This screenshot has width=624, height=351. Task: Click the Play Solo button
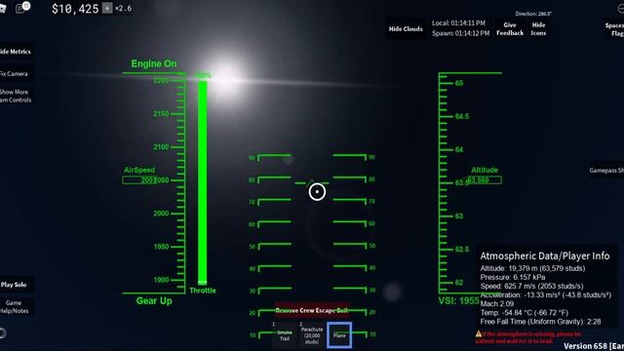pos(16,285)
